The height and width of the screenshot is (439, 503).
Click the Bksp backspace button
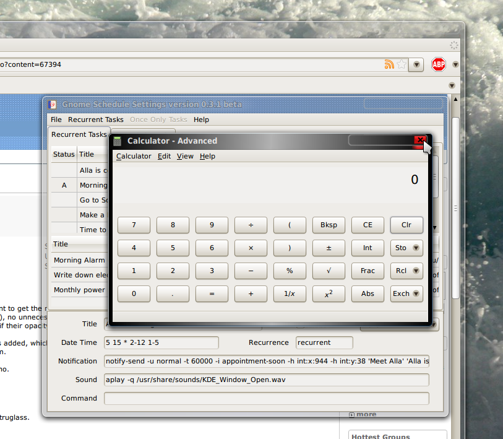coord(329,225)
